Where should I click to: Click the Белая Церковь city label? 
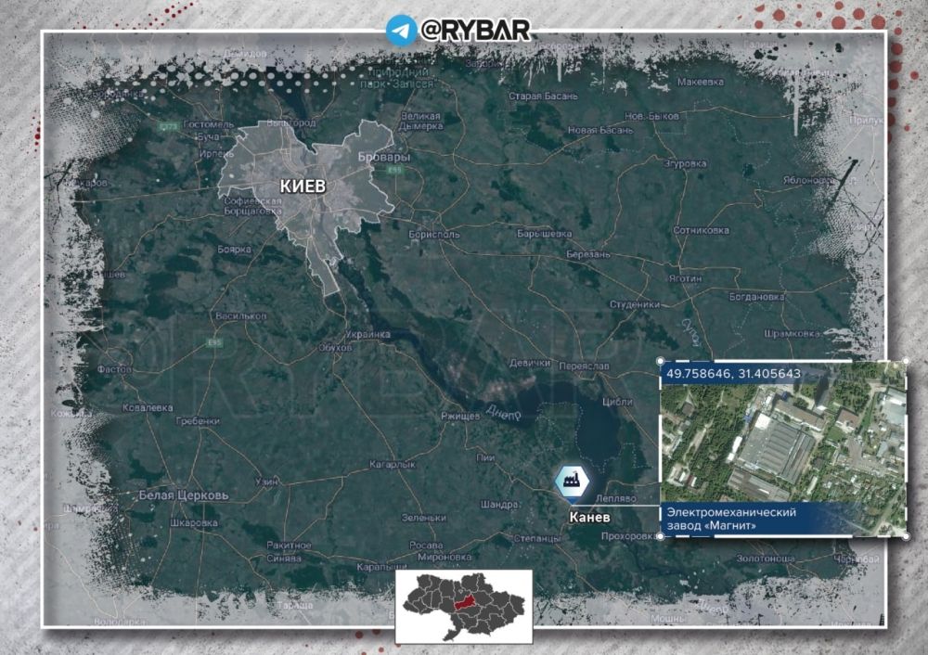182,495
